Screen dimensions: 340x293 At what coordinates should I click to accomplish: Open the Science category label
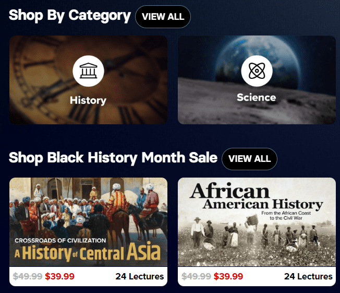256,98
